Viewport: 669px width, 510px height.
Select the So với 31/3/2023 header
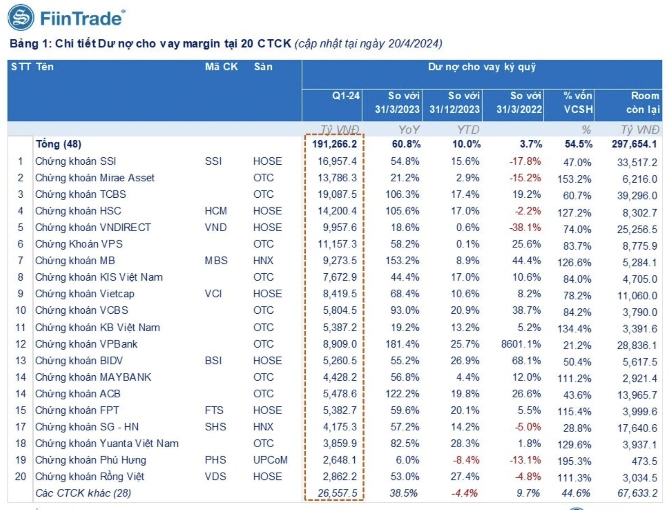397,103
